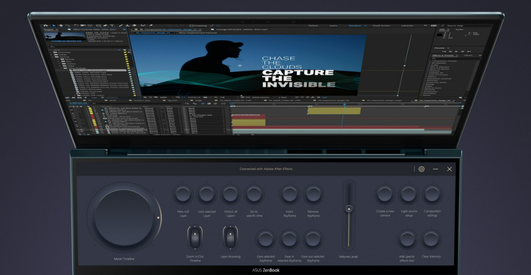Expand Animation Presets in Effects & Presets

coord(431,60)
